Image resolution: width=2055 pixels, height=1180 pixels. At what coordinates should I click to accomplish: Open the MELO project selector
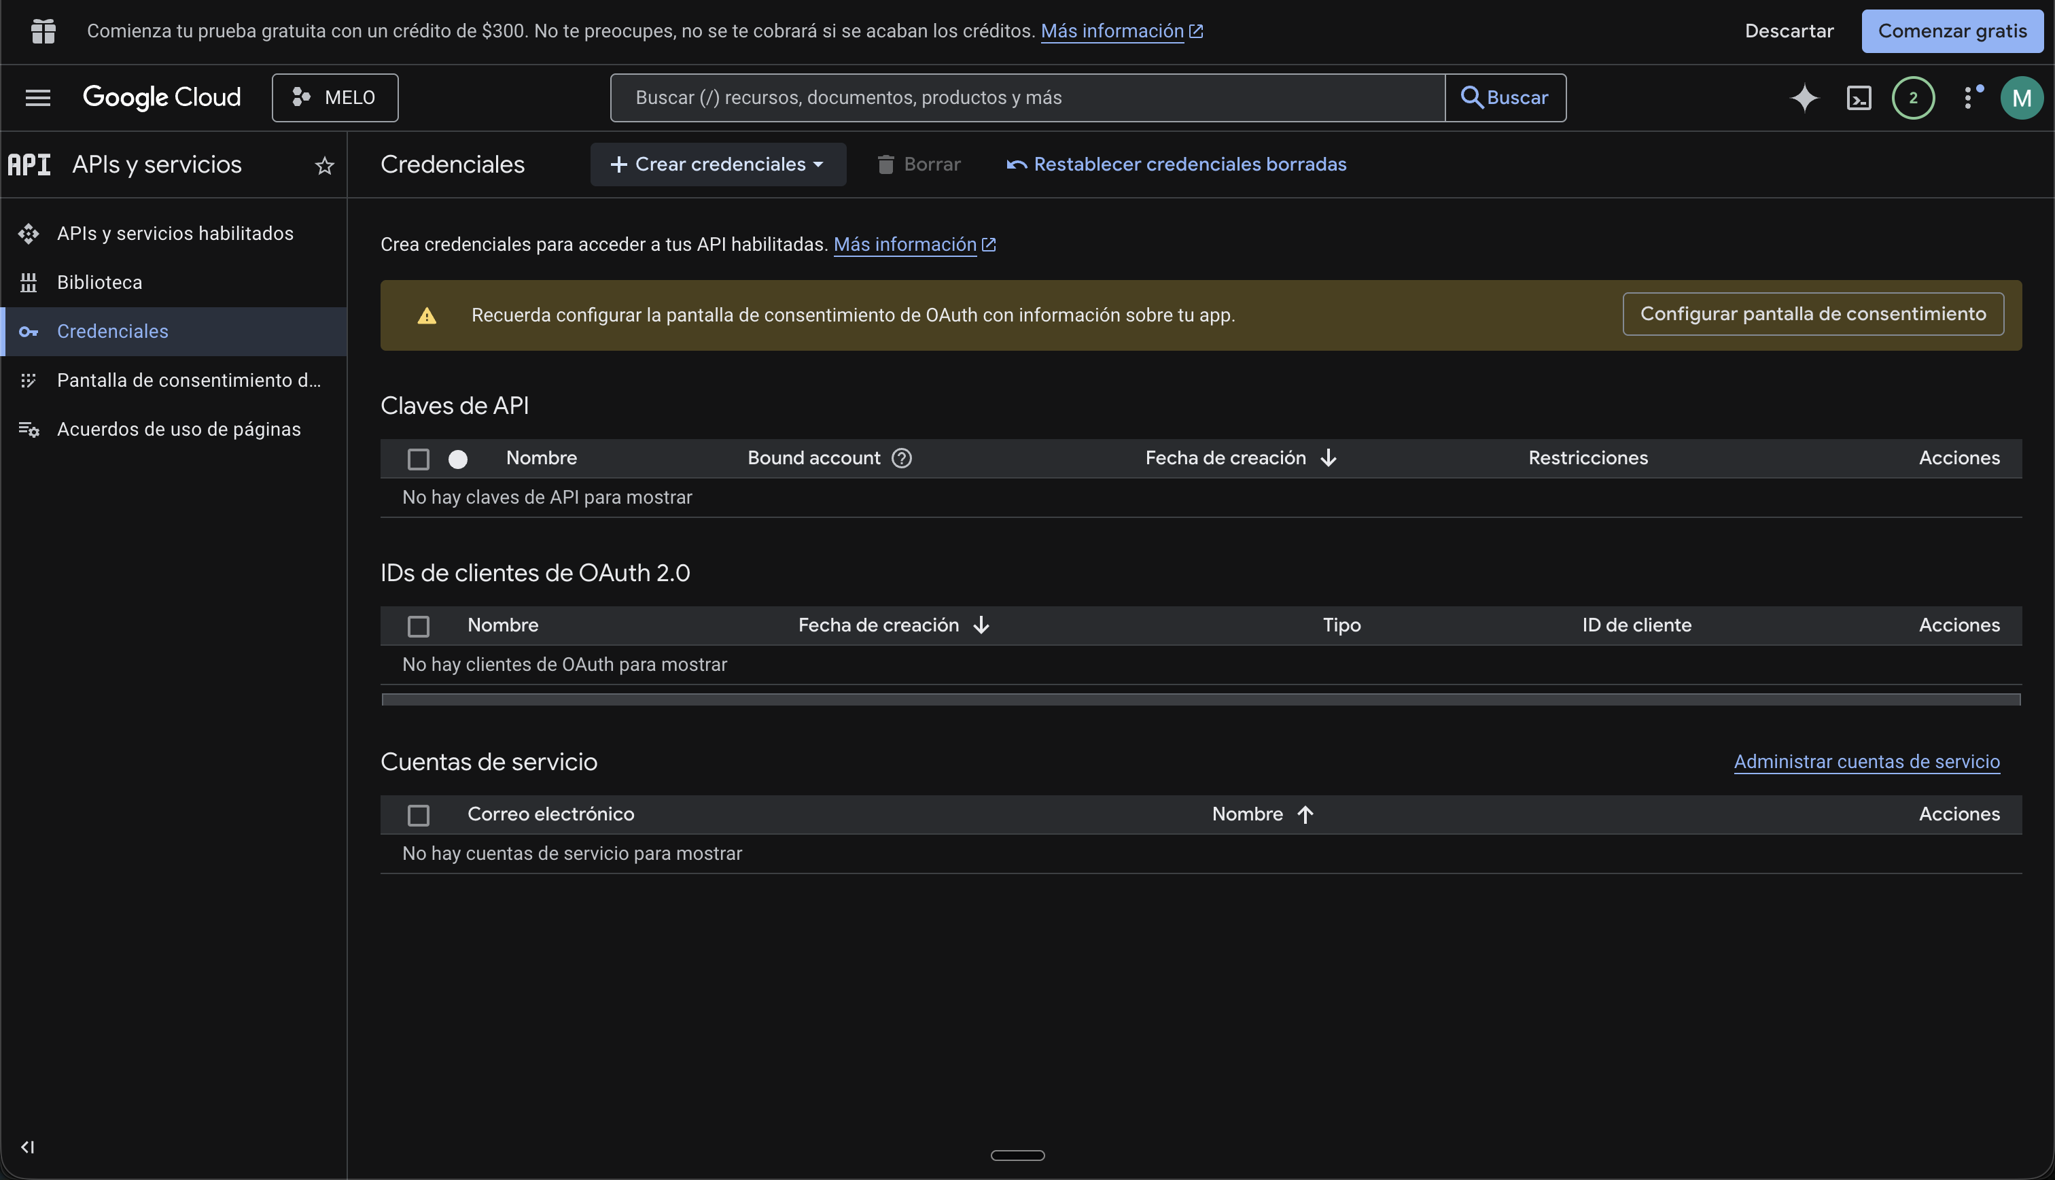coord(334,97)
